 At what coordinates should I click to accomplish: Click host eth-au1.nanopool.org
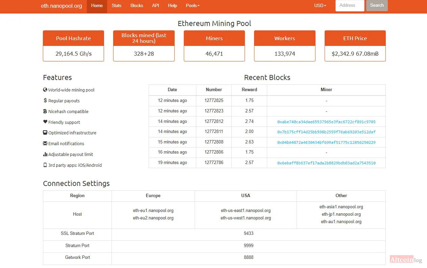[341, 221]
